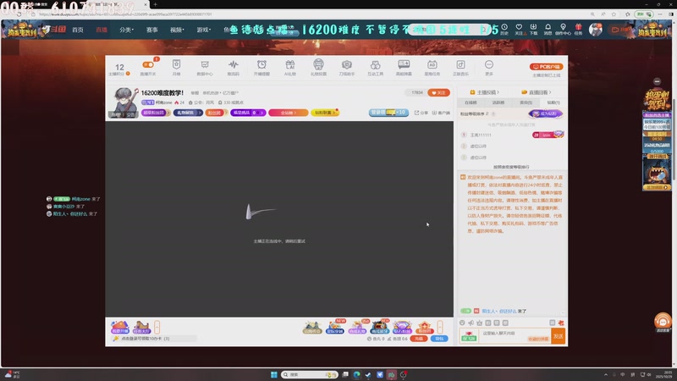This screenshot has width=677, height=381.
Task: Click the orange 关注 follow button
Action: coord(438,93)
